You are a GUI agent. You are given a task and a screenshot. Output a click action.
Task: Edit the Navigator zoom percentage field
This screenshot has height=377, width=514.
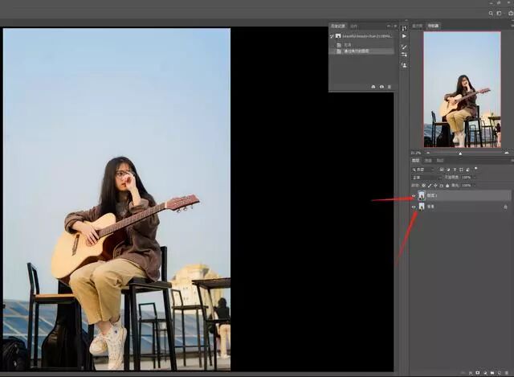(416, 153)
